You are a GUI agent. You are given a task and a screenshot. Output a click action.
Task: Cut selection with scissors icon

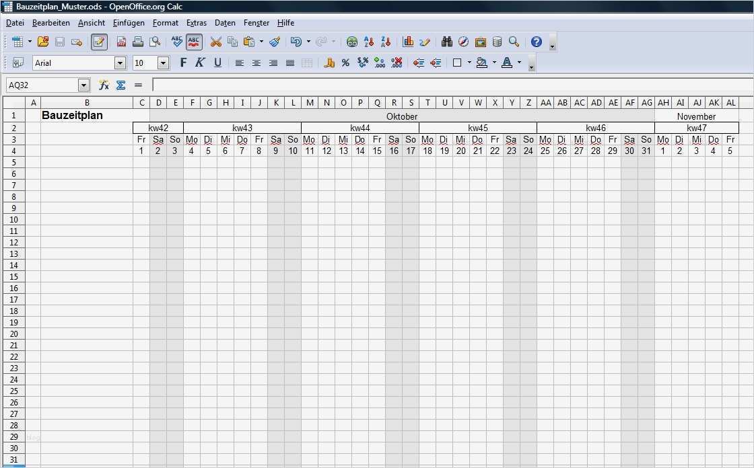[216, 42]
